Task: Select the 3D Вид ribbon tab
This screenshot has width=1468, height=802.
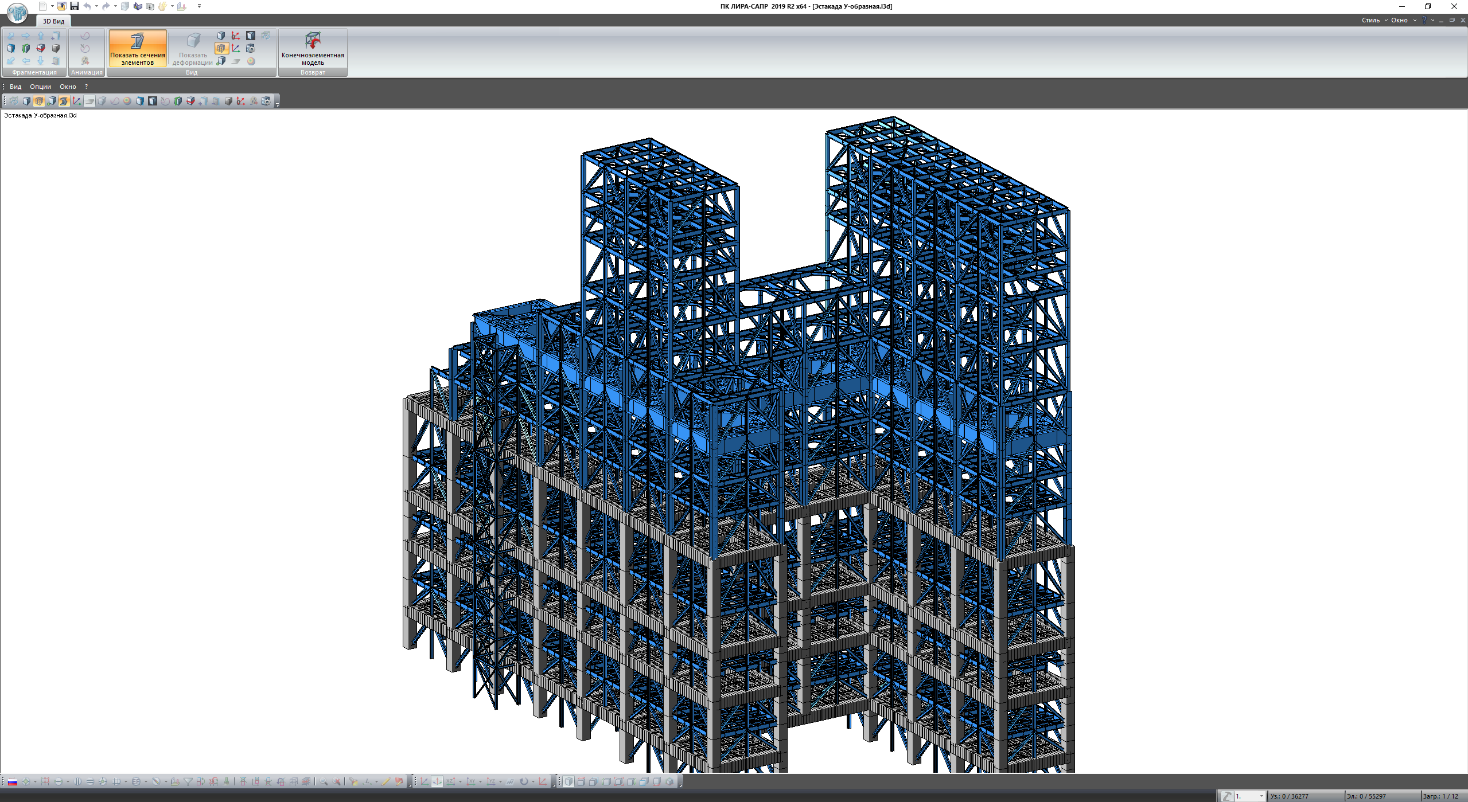Action: pyautogui.click(x=53, y=21)
